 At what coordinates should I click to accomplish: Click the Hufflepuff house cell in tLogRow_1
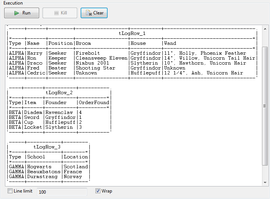146,73
